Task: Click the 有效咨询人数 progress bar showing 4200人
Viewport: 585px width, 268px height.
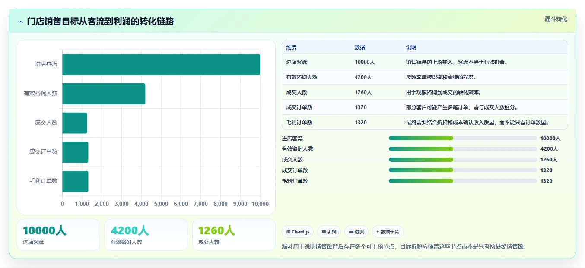Action: coord(463,149)
